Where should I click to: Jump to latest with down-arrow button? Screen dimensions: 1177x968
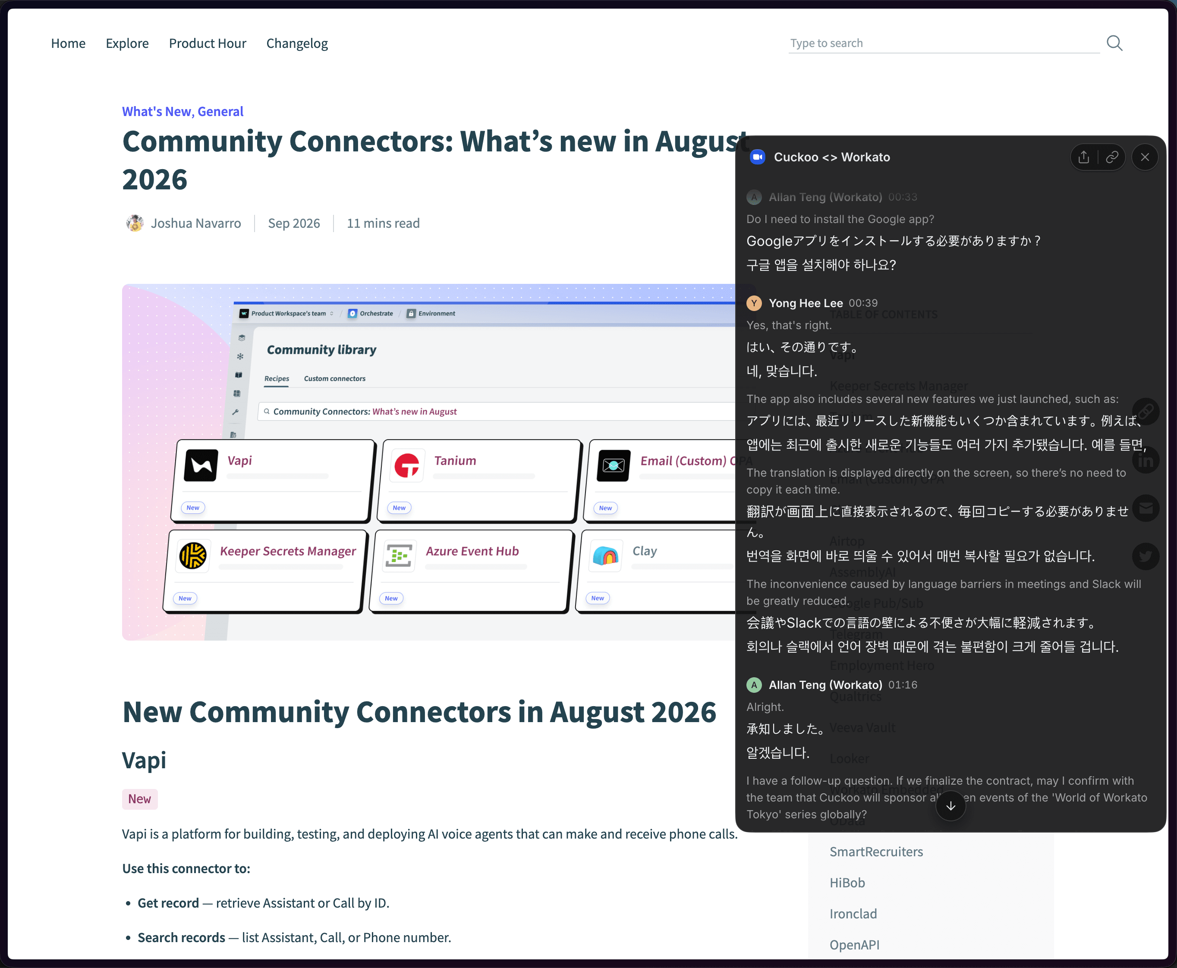click(950, 806)
